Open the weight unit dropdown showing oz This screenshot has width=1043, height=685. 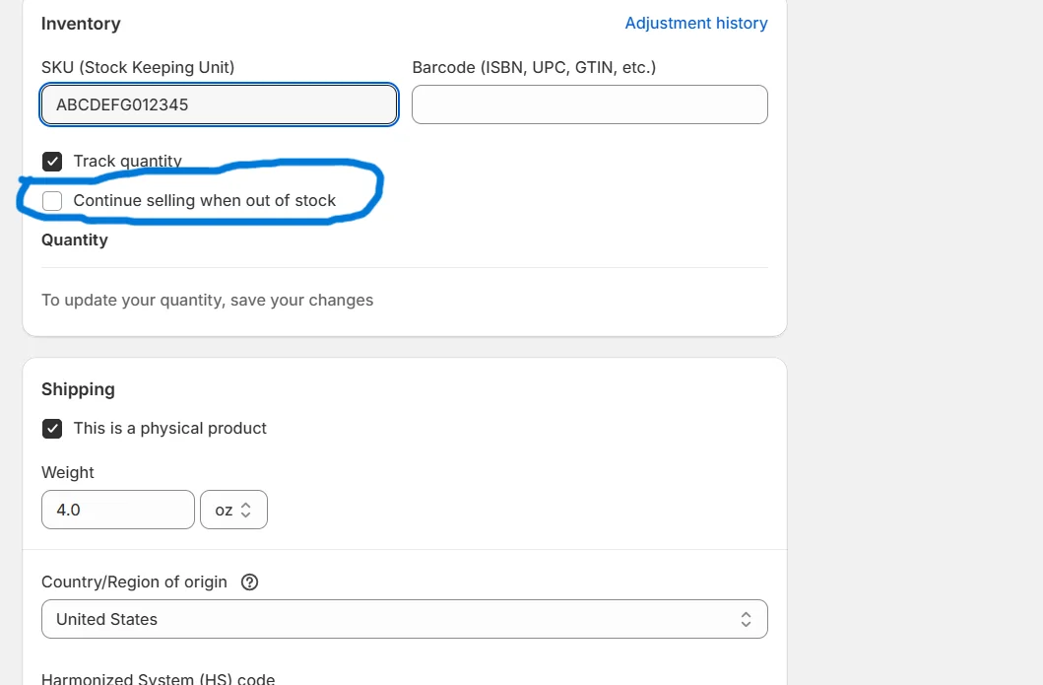click(x=233, y=510)
